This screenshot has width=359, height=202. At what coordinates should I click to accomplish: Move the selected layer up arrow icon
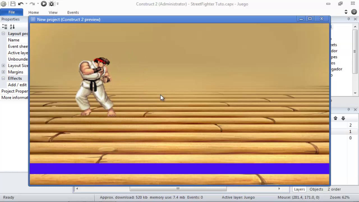[x=335, y=118]
